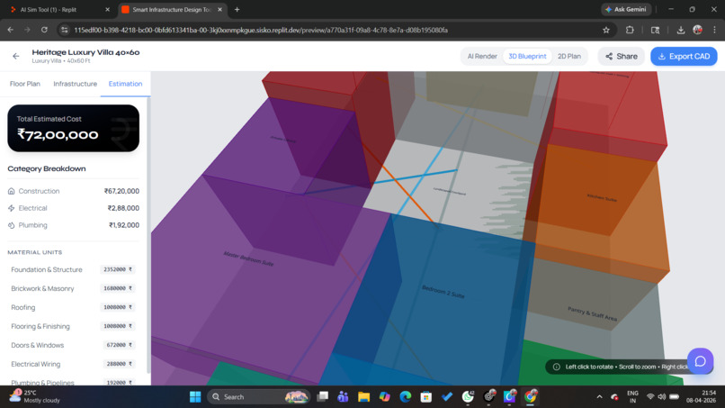This screenshot has width=725, height=408.
Task: Select the Smart Infrastructure Design Tool tab
Action: click(x=172, y=9)
